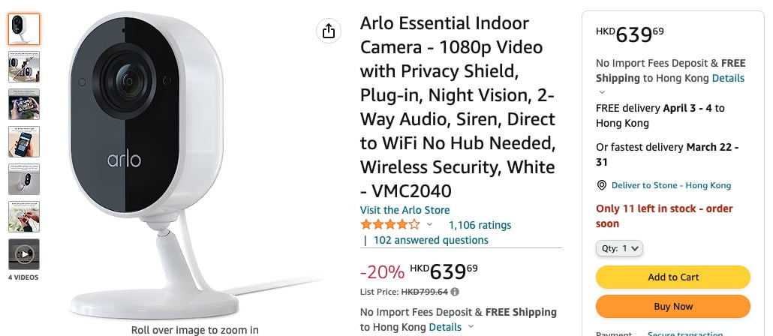Select the fifth thumbnail of wall-mounted camera
Viewport: 773px width, 336px height.
point(24,178)
